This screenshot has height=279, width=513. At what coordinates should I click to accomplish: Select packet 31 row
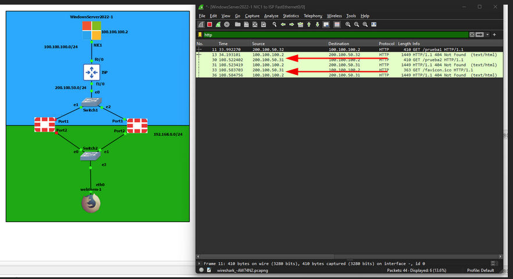point(349,65)
